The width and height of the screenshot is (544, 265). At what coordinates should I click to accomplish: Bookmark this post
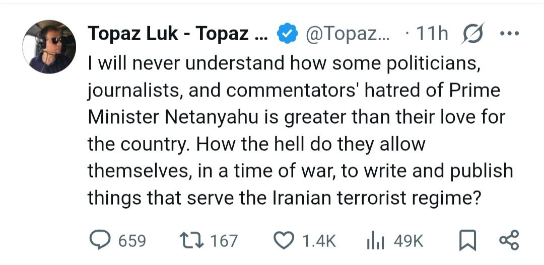[467, 241]
